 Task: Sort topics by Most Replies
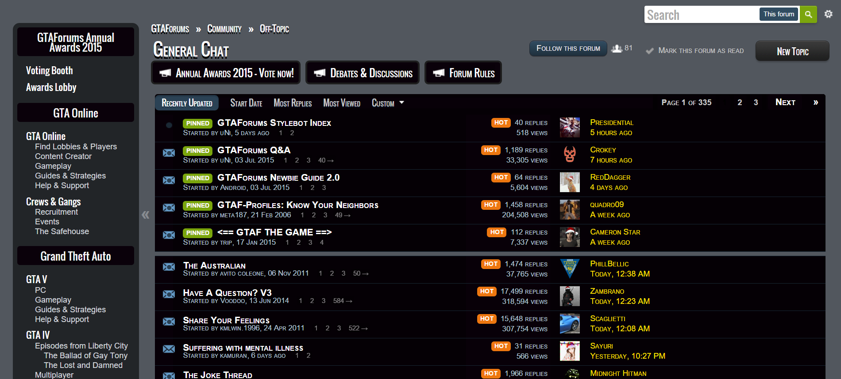click(x=293, y=103)
